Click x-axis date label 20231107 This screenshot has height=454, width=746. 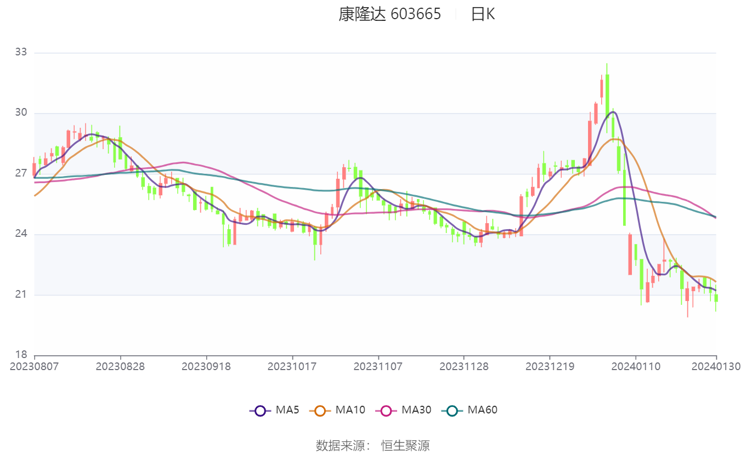[x=378, y=366]
